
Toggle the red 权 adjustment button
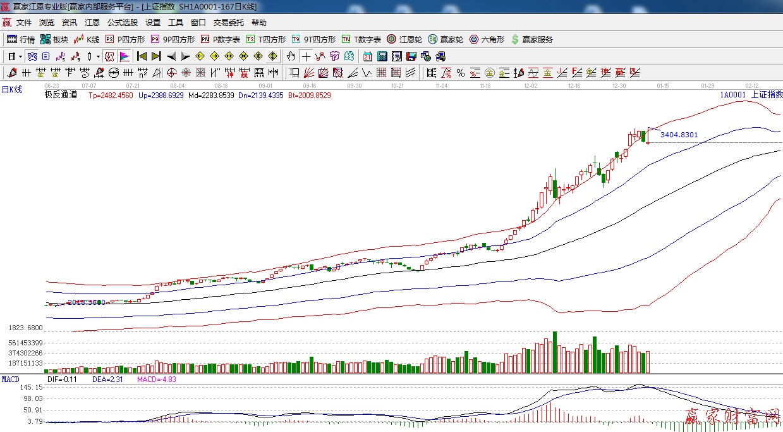coord(109,56)
